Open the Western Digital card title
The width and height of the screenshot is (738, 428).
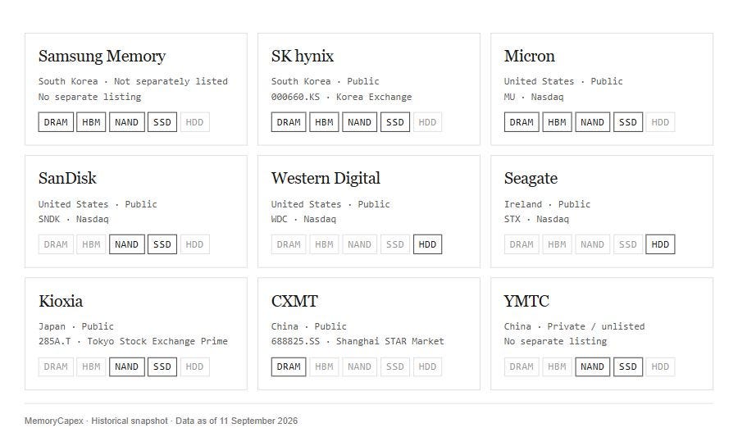(326, 179)
